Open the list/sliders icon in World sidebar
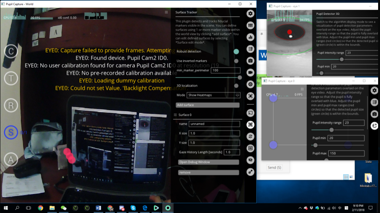This screenshot has height=213, width=380. 250,49
